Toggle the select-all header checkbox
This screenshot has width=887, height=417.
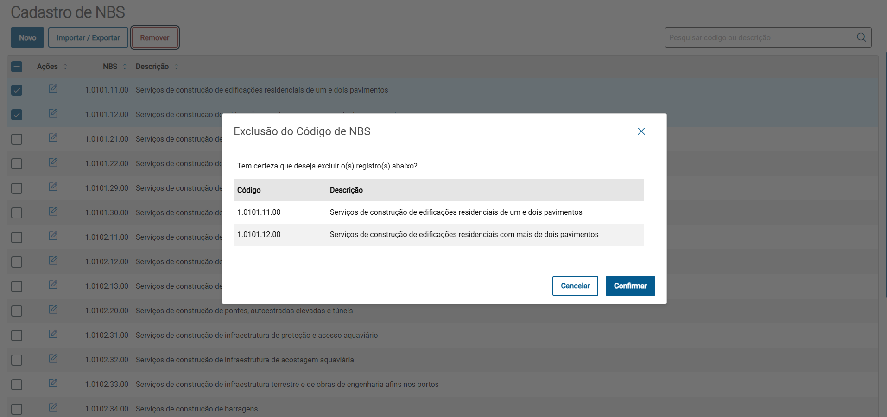point(17,67)
